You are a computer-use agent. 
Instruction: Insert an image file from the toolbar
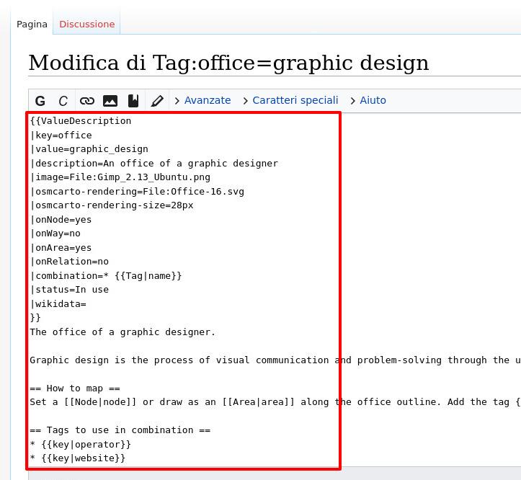pyautogui.click(x=110, y=101)
